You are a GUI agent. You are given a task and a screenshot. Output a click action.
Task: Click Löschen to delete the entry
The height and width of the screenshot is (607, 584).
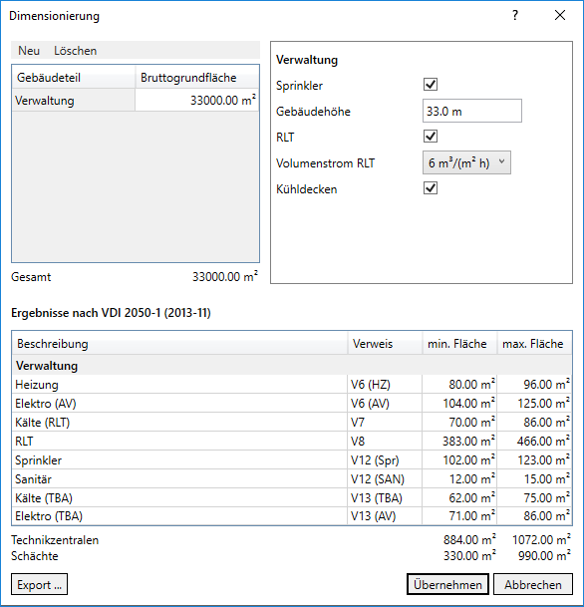tap(75, 51)
